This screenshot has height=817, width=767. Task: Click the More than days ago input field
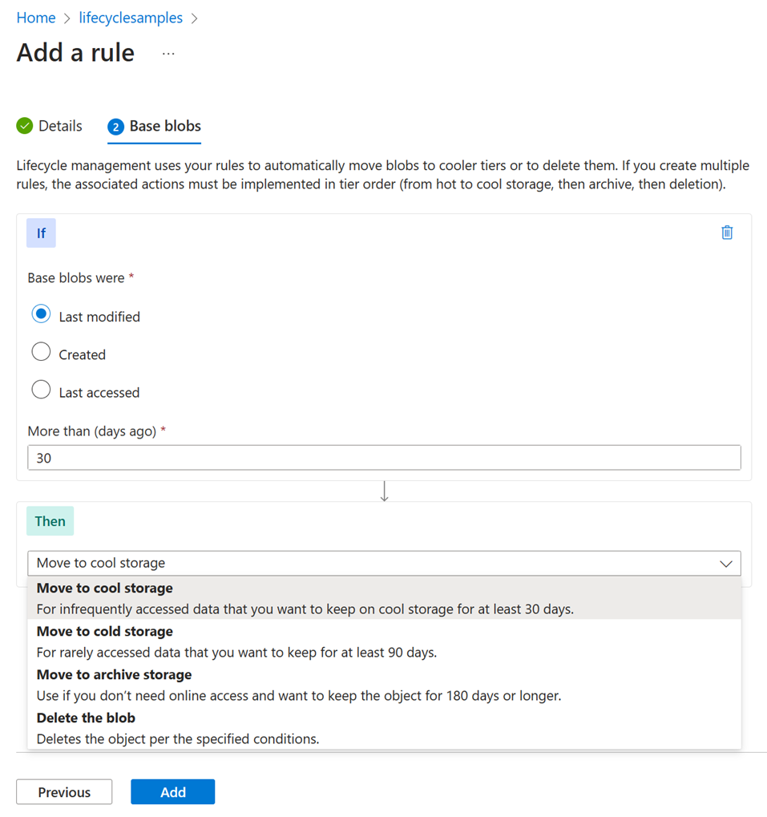(x=384, y=457)
